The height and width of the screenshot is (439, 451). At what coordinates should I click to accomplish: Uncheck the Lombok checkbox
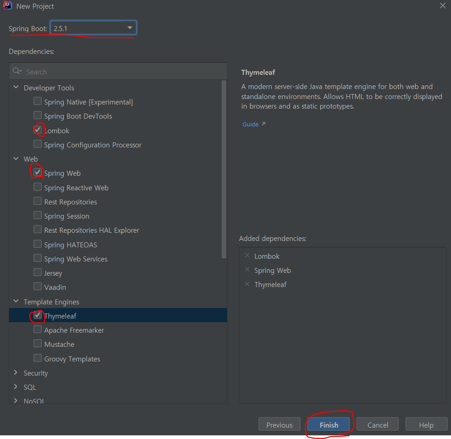coord(37,130)
